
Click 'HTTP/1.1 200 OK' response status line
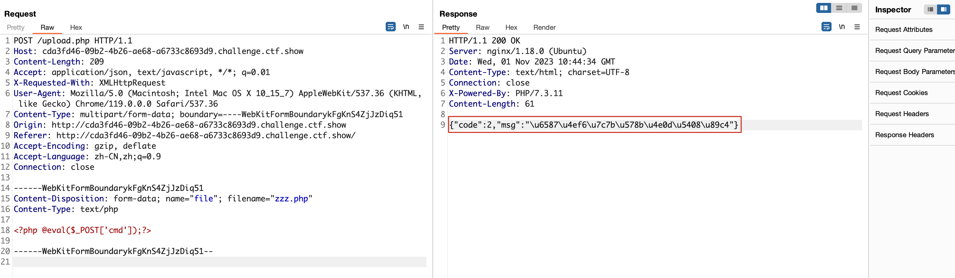pos(485,41)
